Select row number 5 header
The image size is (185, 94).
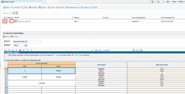click(x=6, y=77)
